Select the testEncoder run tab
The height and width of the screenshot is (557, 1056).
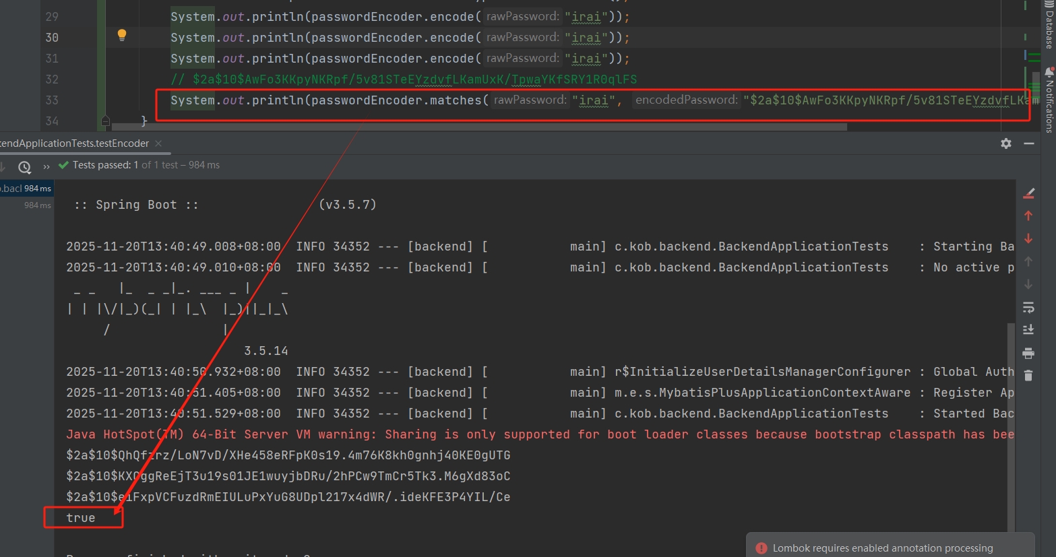pos(74,143)
